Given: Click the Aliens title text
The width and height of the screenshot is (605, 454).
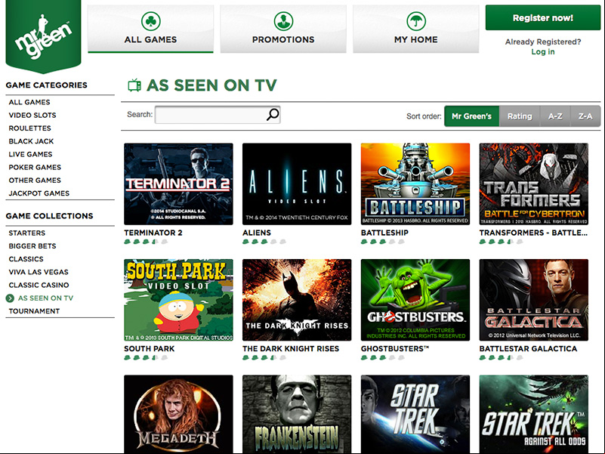Looking at the screenshot, I should click(257, 233).
